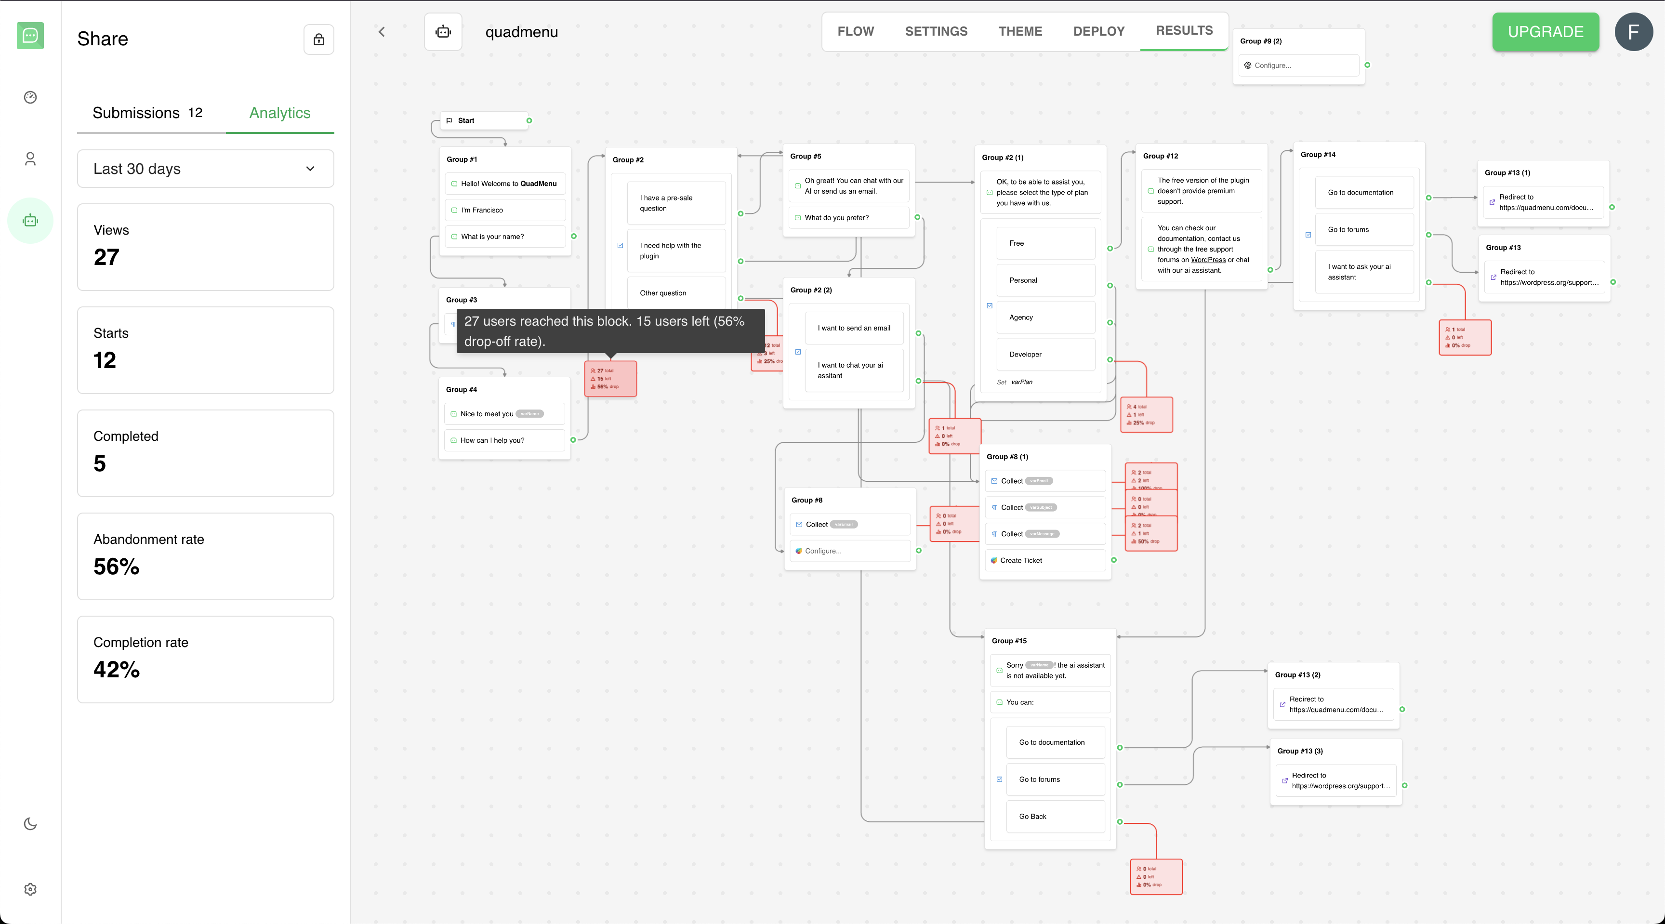
Task: Open the F user avatar menu
Action: pos(1633,32)
